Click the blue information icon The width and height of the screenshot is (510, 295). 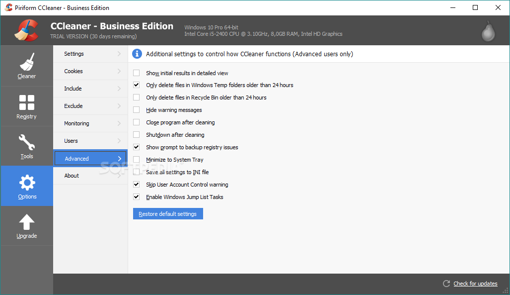point(137,54)
